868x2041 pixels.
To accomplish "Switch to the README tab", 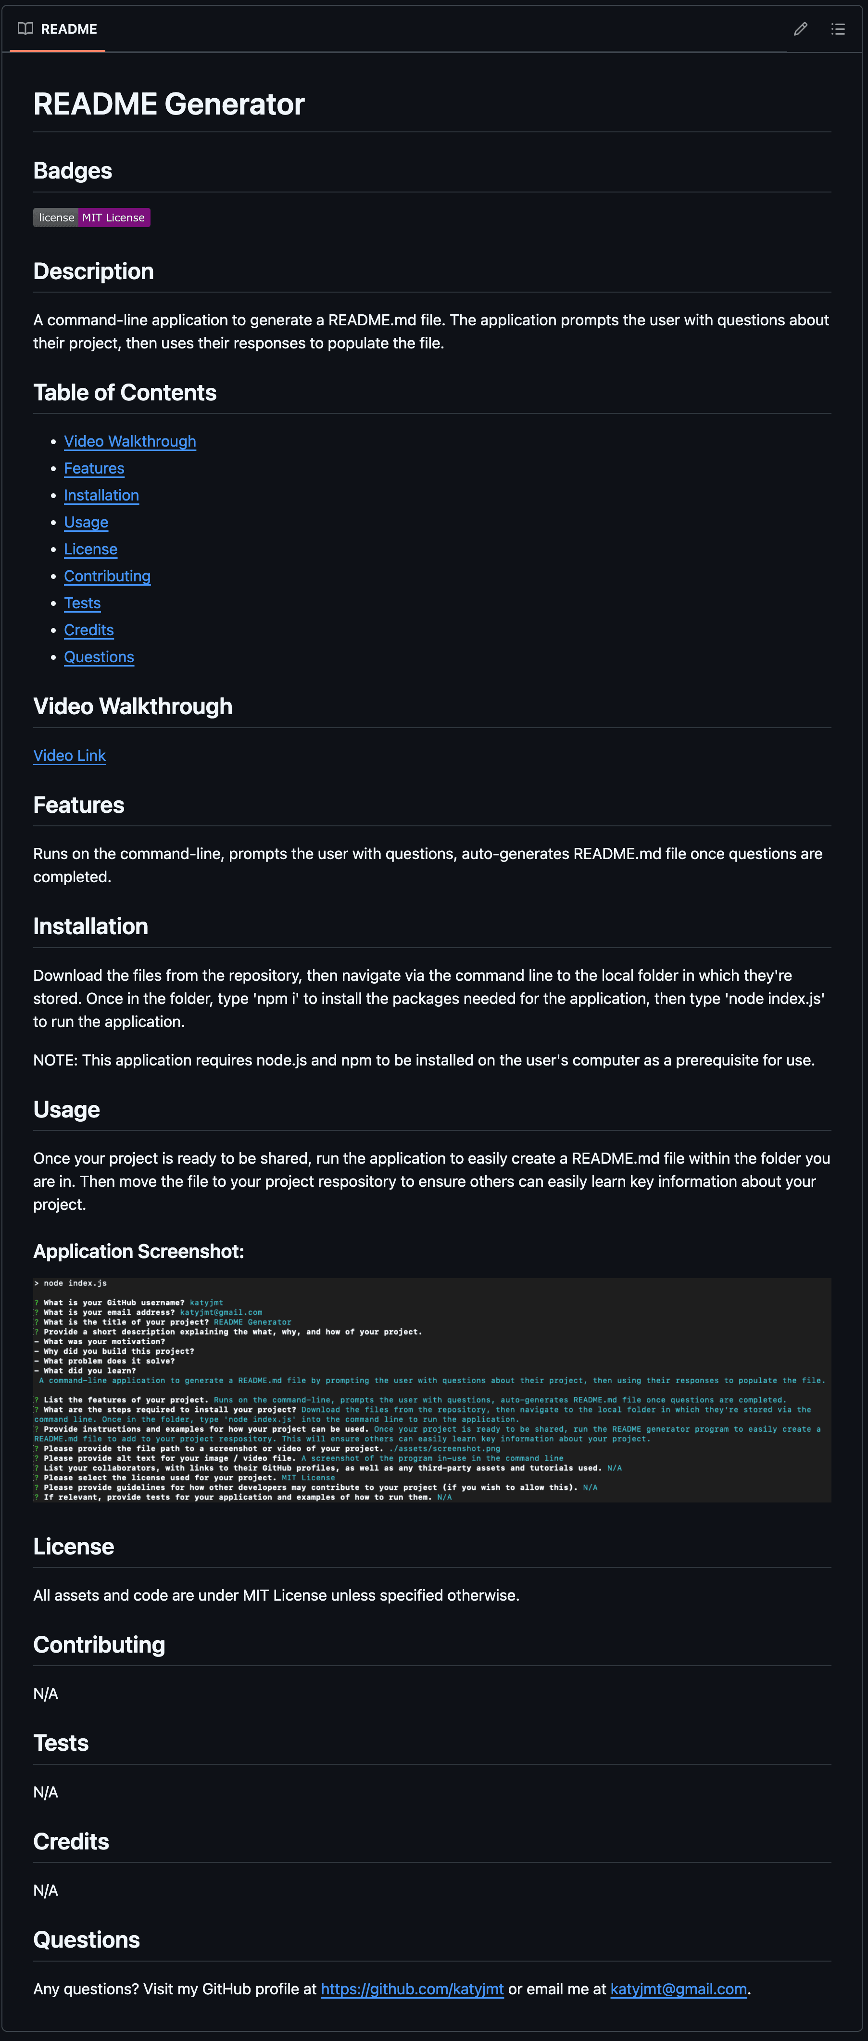I will (69, 28).
